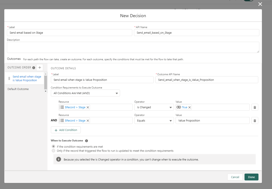This screenshot has height=189, width=272.
Task: Click the Add Condition button
Action: pos(66,130)
